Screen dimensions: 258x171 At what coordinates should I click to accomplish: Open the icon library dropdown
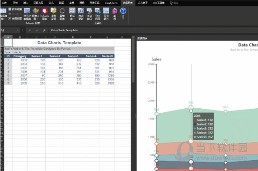[72, 14]
